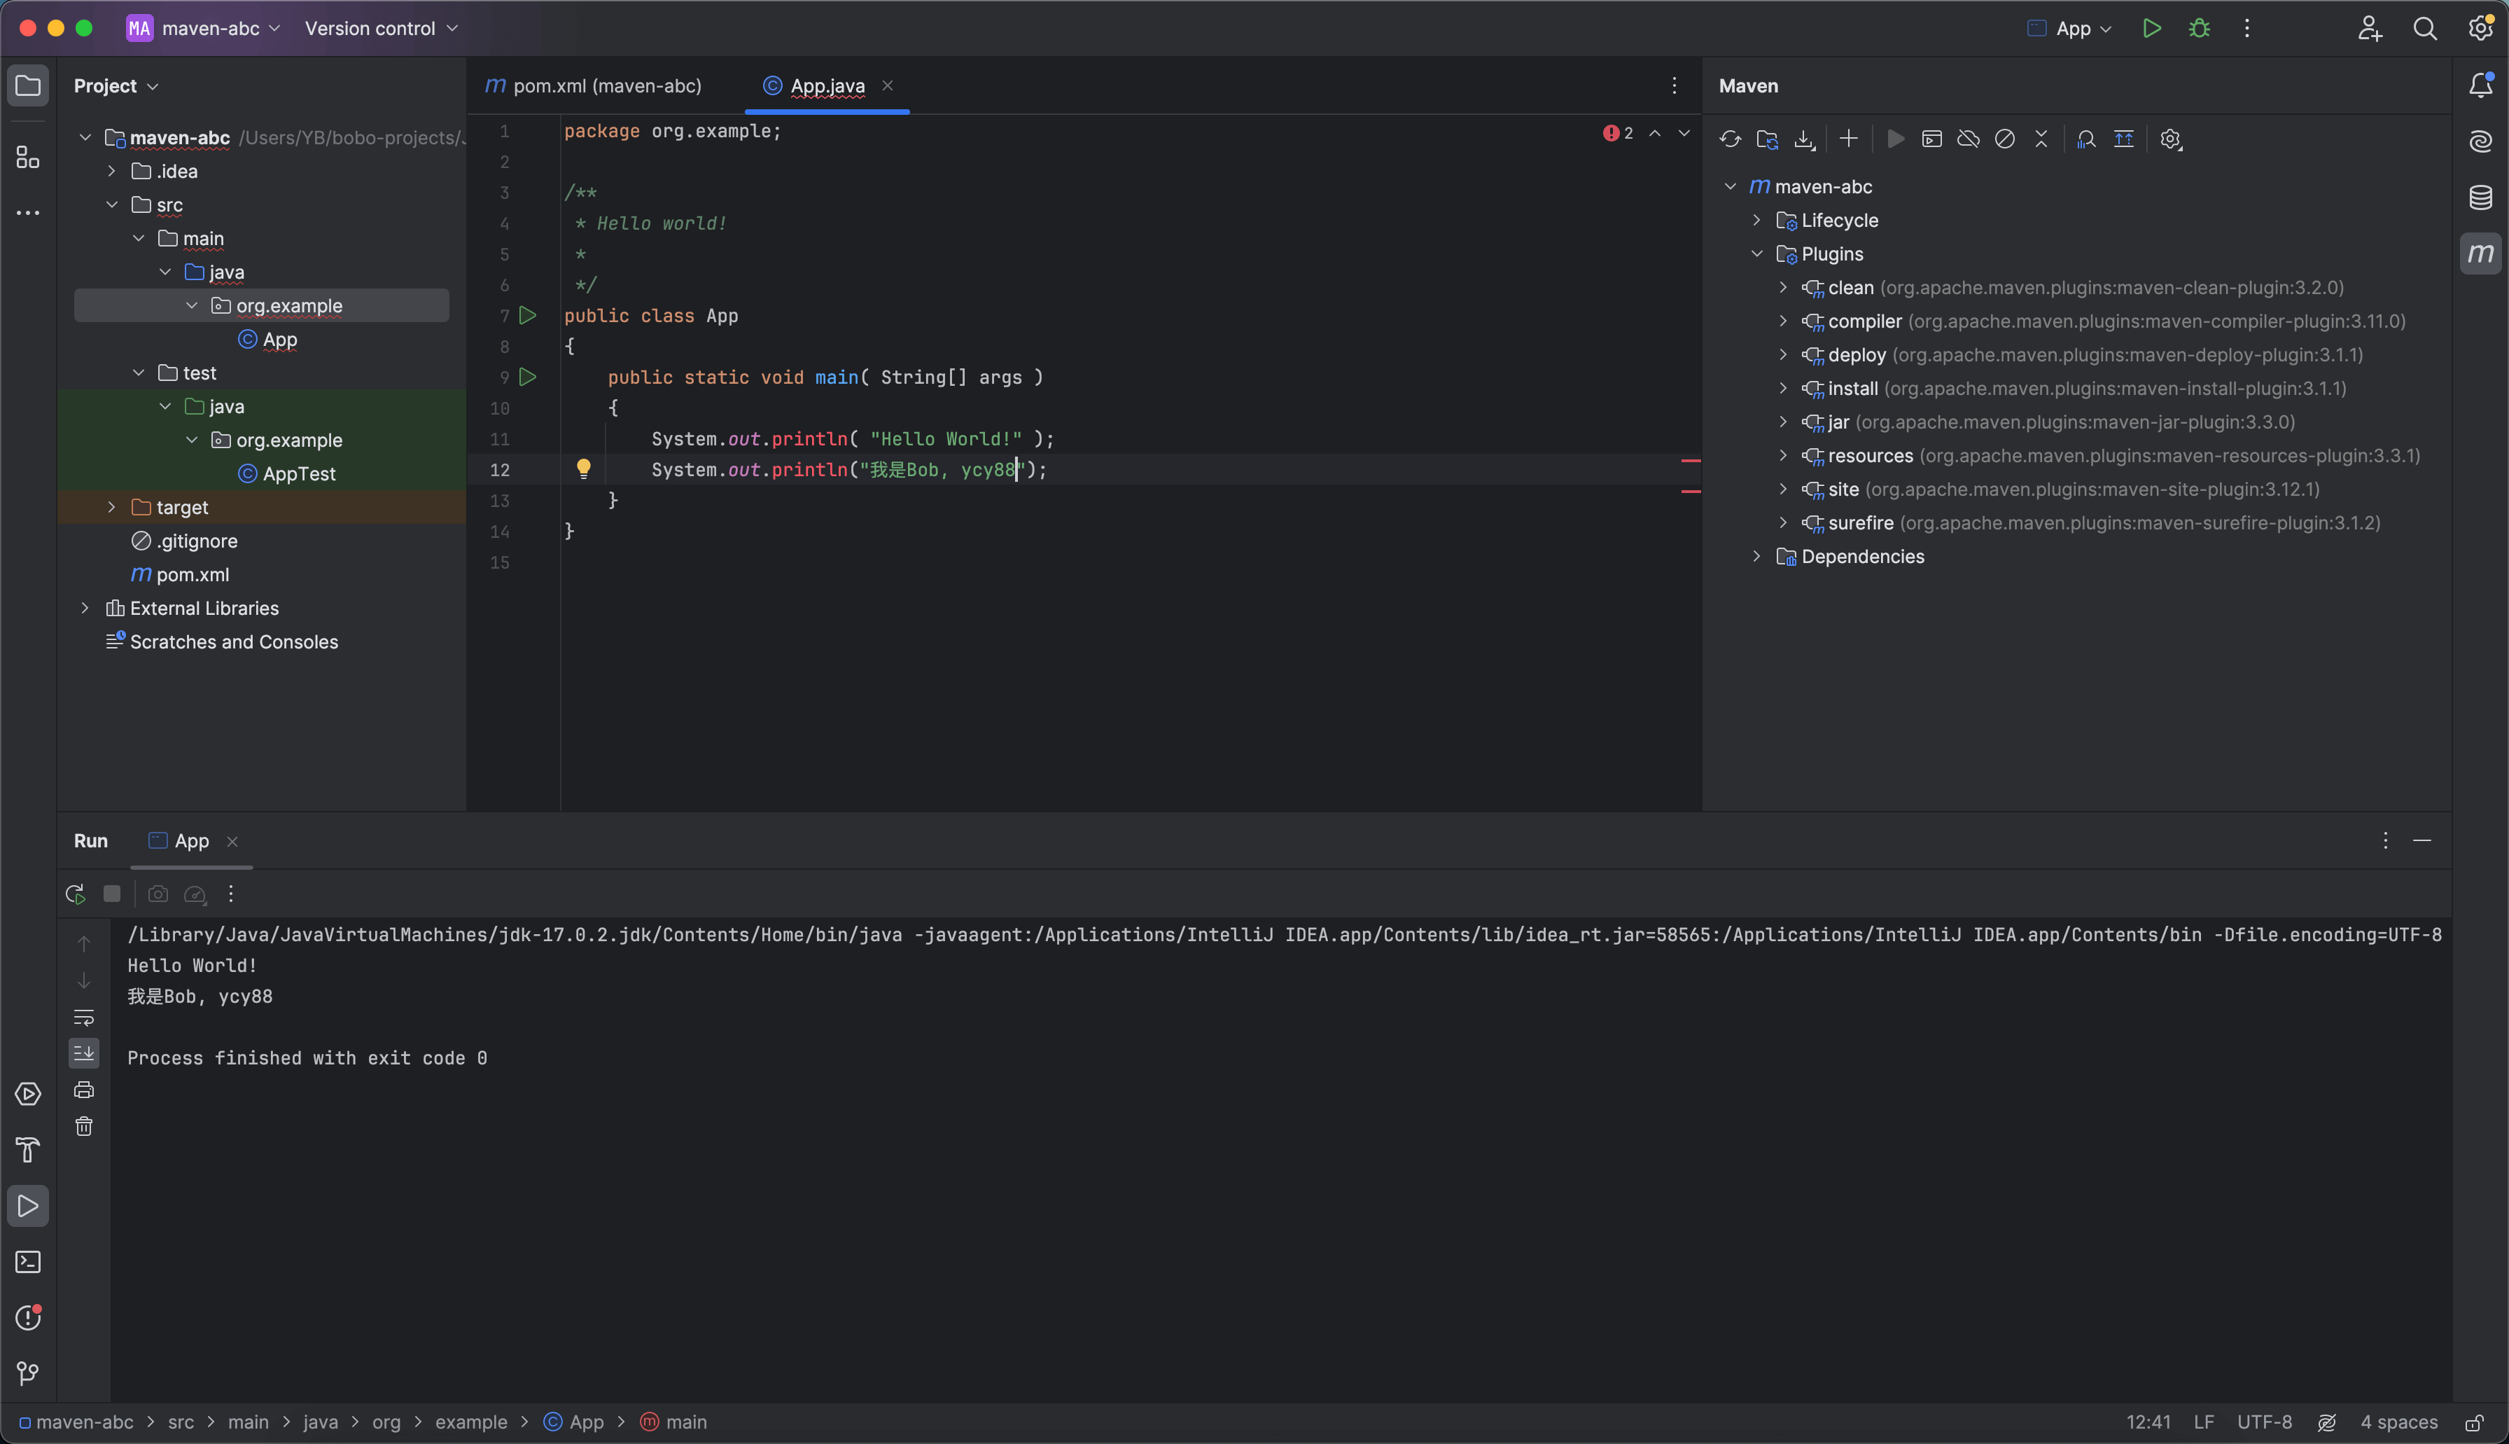Screen dimensions: 2509x1444
Task: Toggle scroll to end in console
Action: 84,1053
